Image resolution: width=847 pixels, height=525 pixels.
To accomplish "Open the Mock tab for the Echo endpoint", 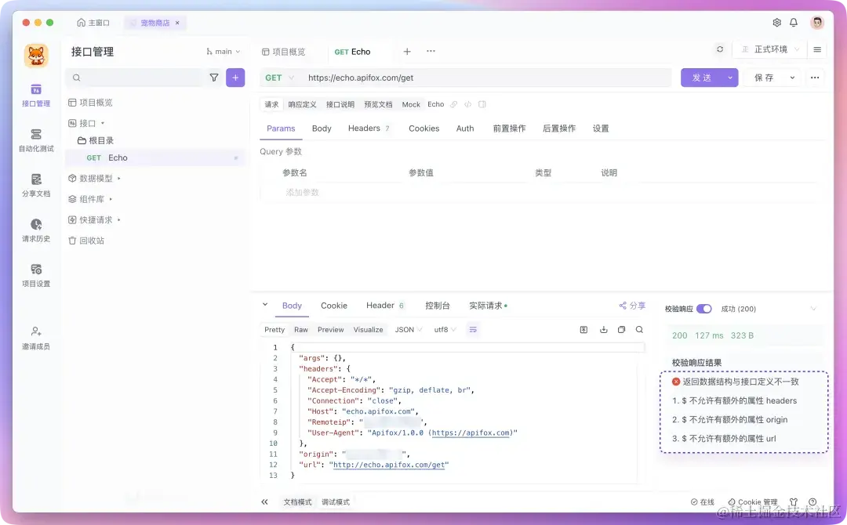I will pyautogui.click(x=410, y=103).
